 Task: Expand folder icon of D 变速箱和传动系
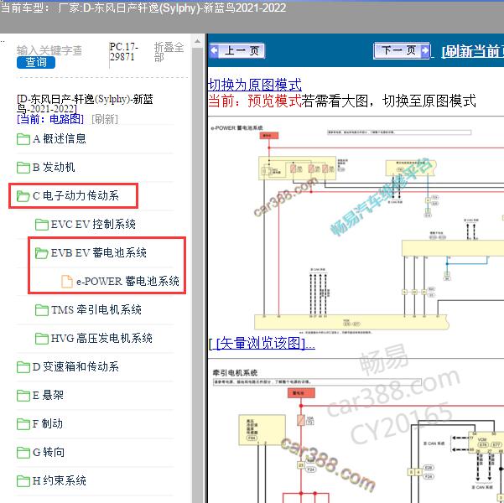[23, 367]
